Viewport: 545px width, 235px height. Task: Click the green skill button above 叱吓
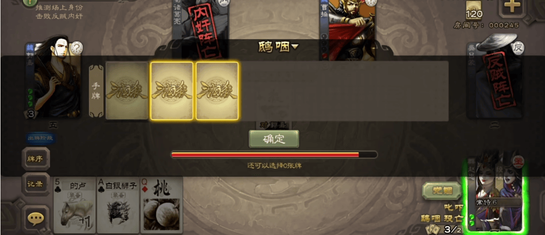[442, 191]
